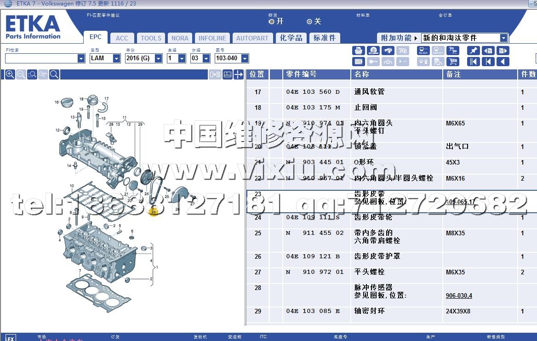Image resolution: width=537 pixels, height=341 pixels.
Task: Click the FI检索 search input field
Action: tap(41, 58)
